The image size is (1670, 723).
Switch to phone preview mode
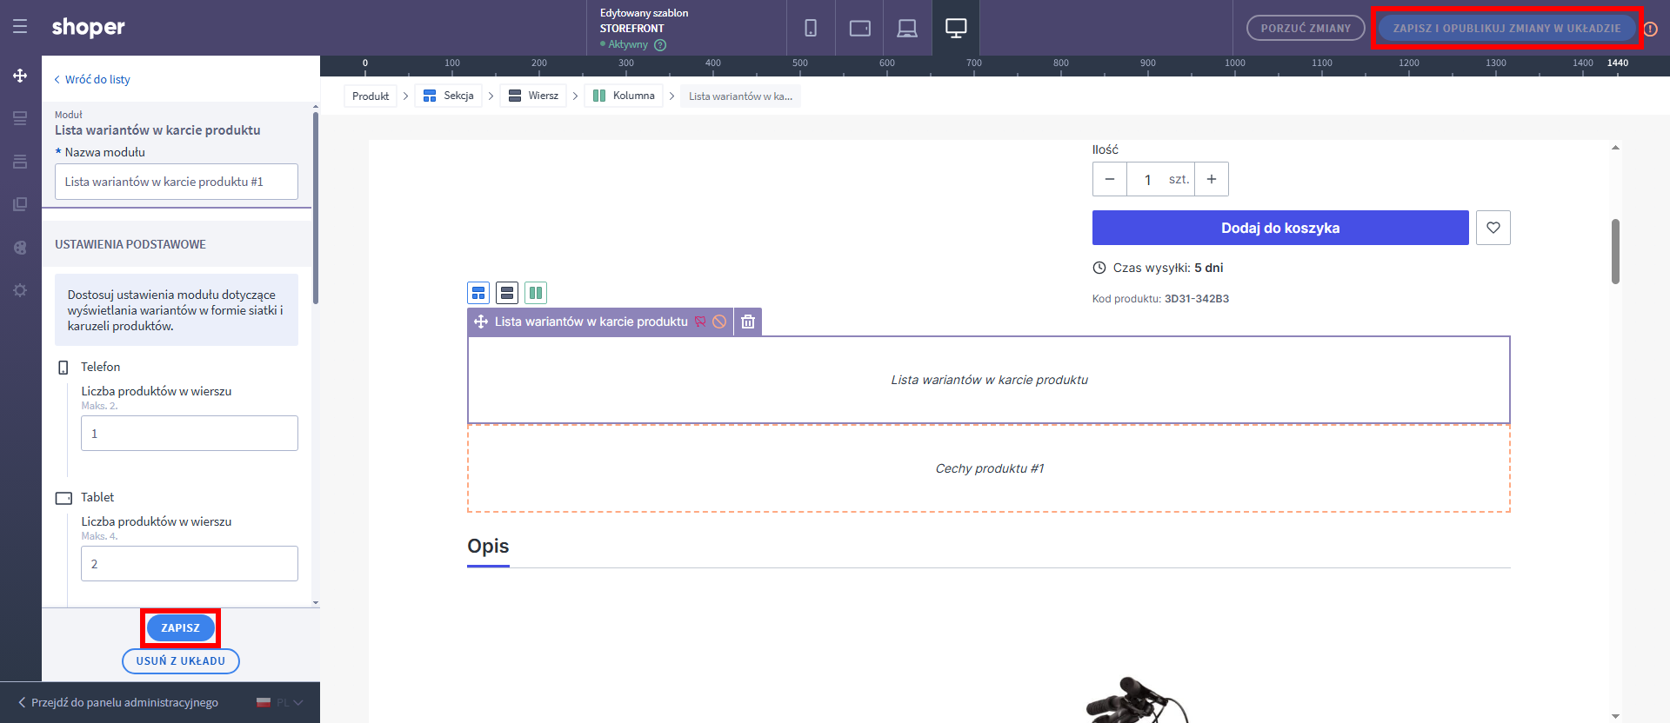click(811, 28)
